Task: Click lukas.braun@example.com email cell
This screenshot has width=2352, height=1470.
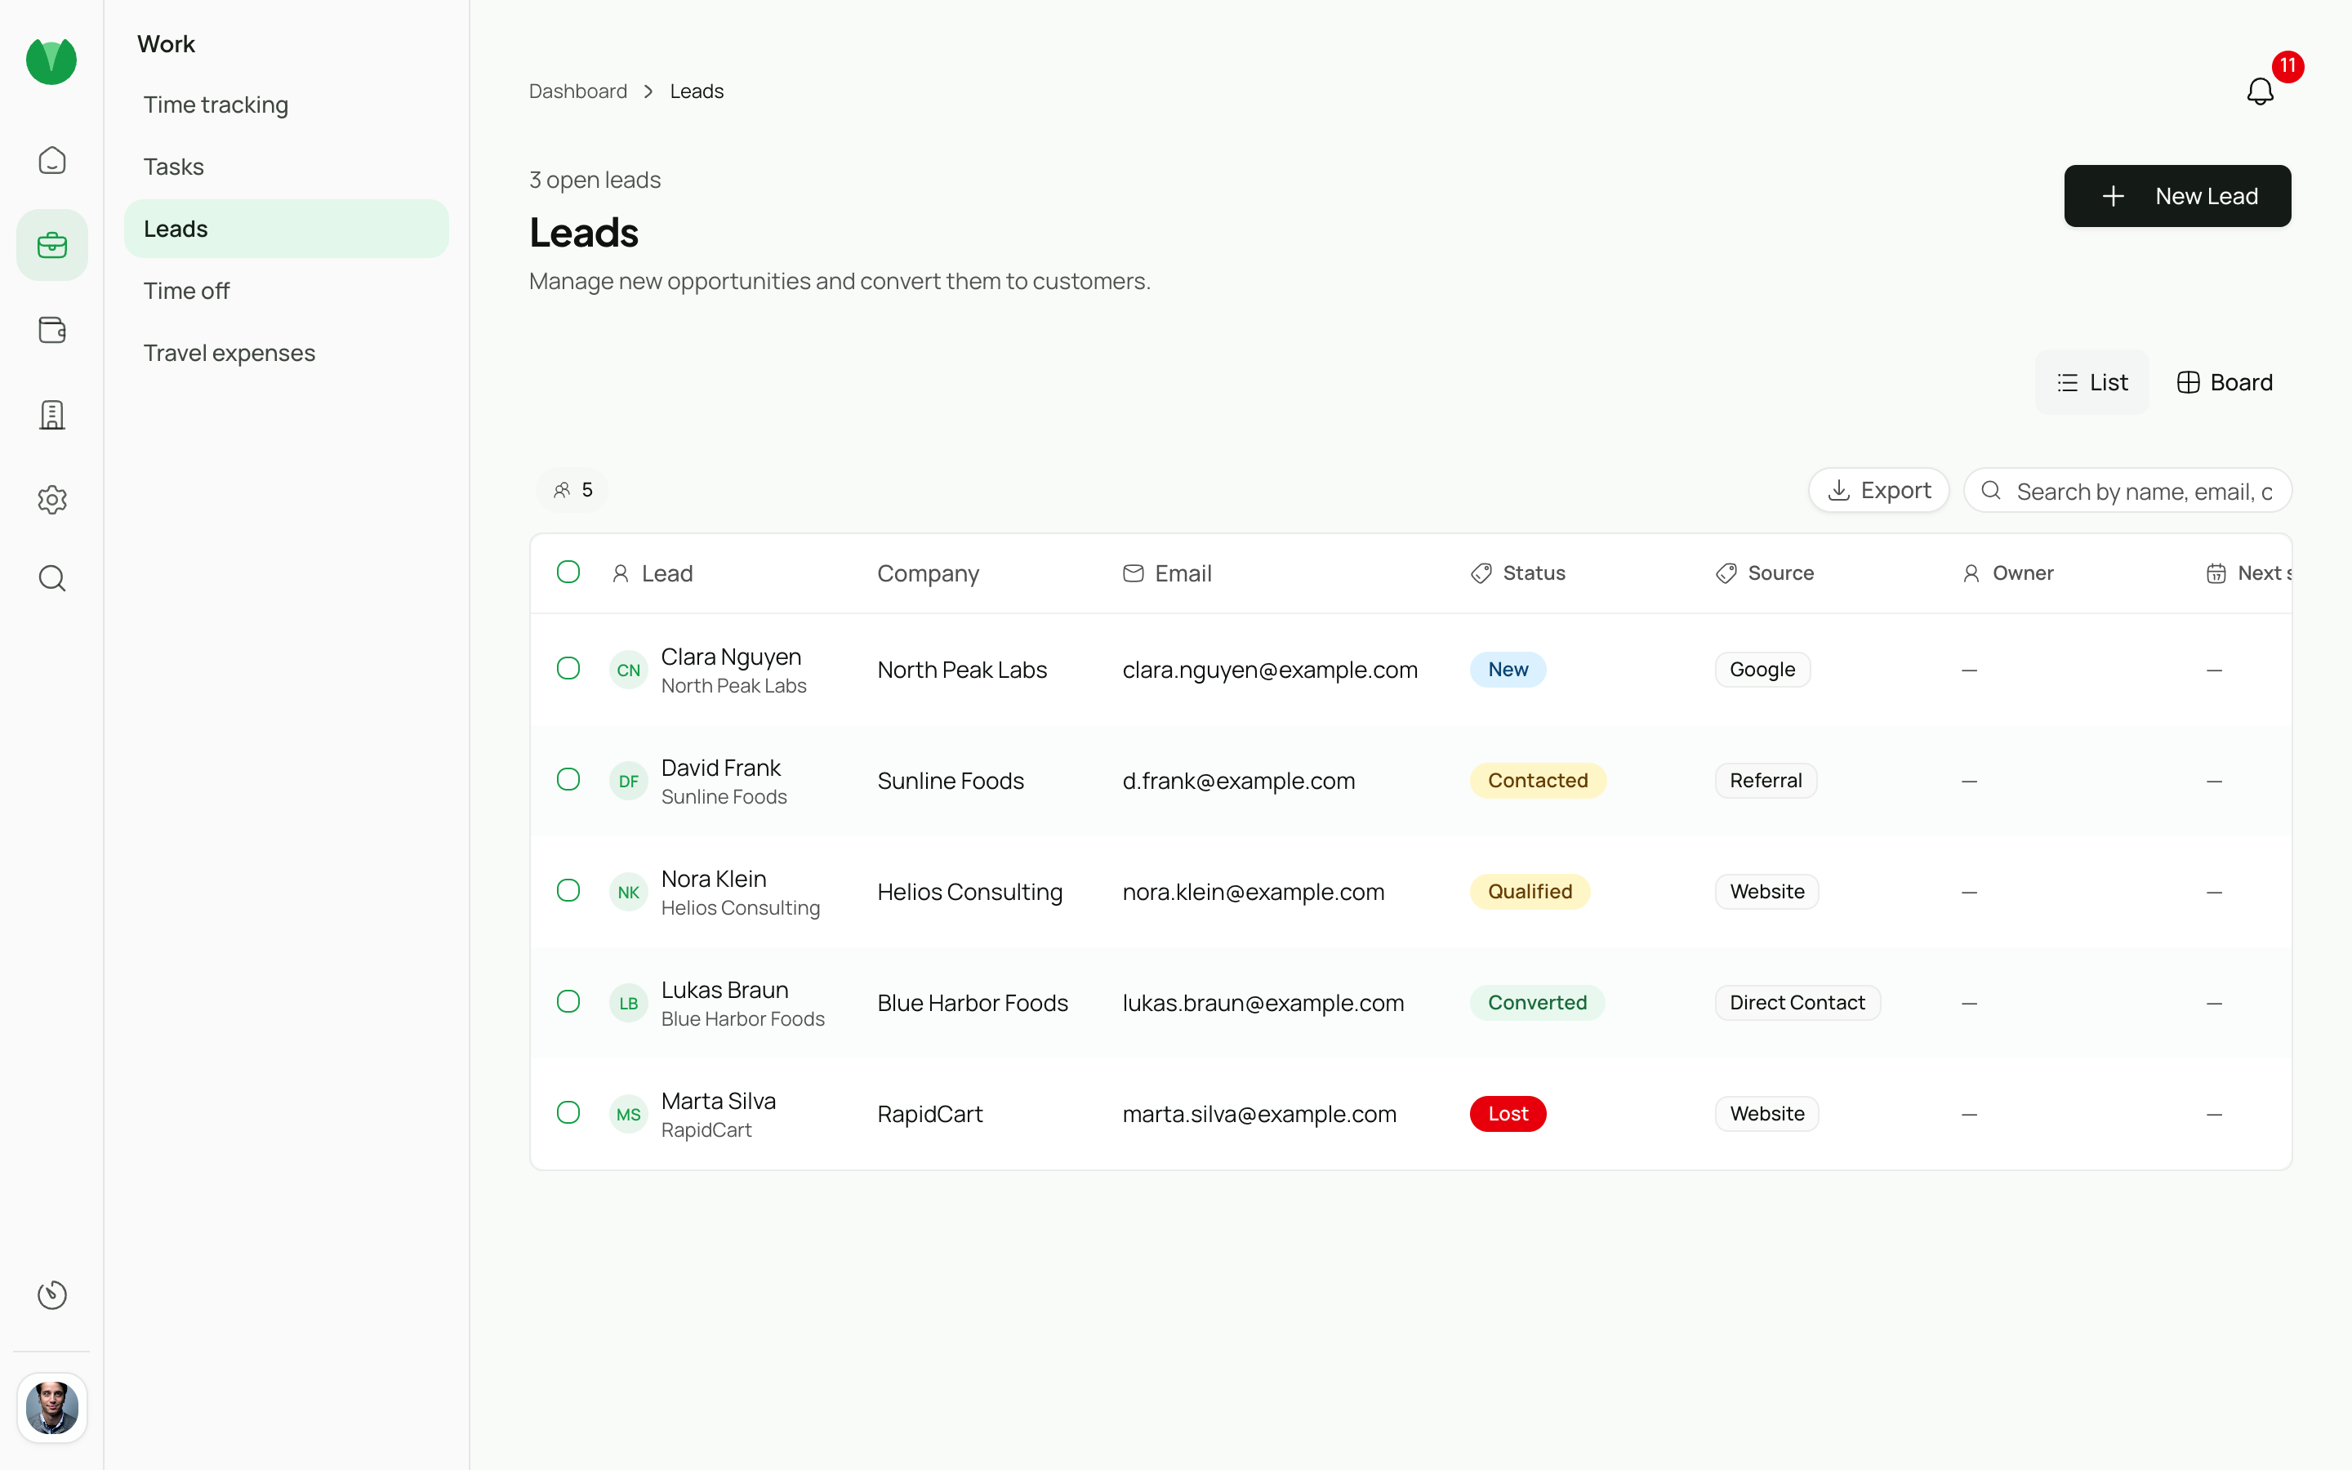Action: click(1263, 1002)
